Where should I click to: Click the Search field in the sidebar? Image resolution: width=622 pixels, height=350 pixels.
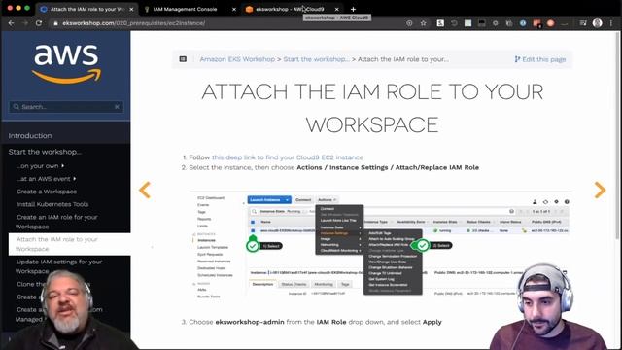[x=66, y=106]
